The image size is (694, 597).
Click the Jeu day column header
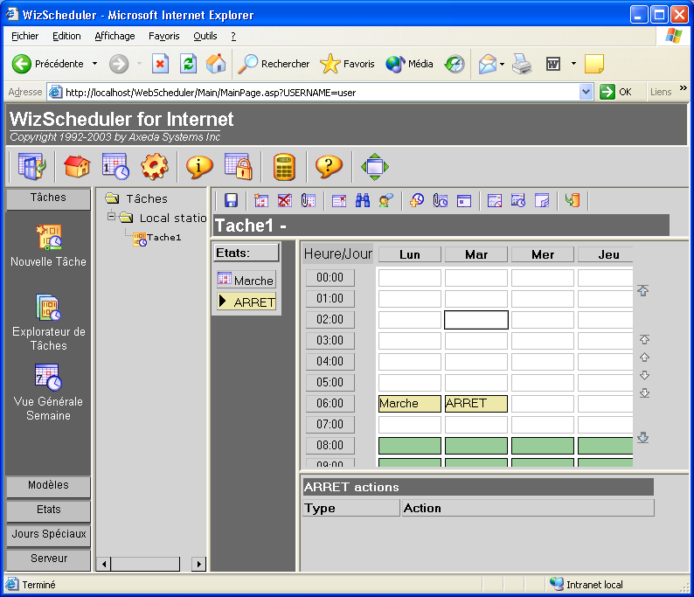pyautogui.click(x=606, y=255)
